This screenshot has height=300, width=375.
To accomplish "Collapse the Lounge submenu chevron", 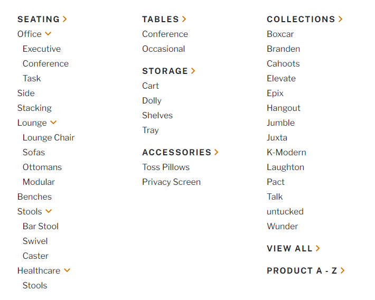I will [53, 123].
